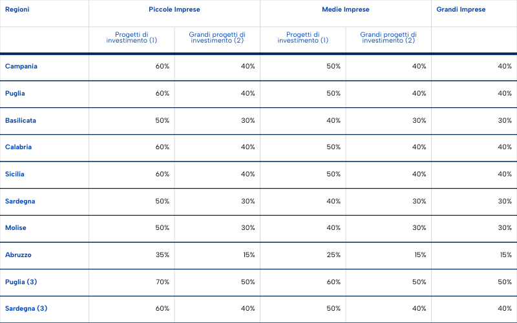Click Grandi progetti di investimento under Piccole Imprese
Viewport: 517px width, 323px height.
[217, 37]
